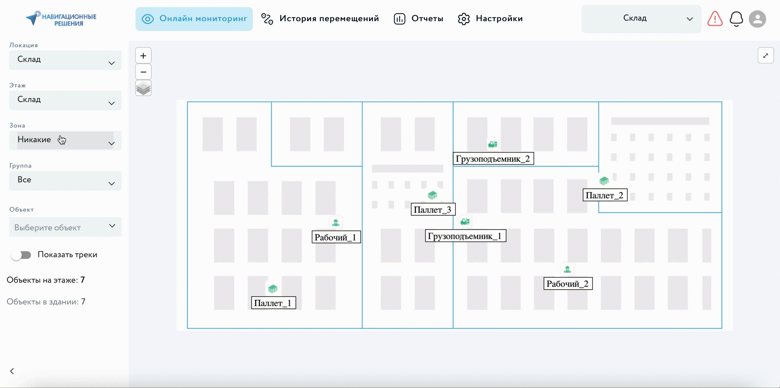Image resolution: width=780 pixels, height=388 pixels.
Task: Click the chart icon beside Отчеты
Action: point(400,19)
